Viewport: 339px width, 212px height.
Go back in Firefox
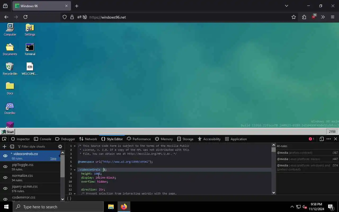[6, 17]
